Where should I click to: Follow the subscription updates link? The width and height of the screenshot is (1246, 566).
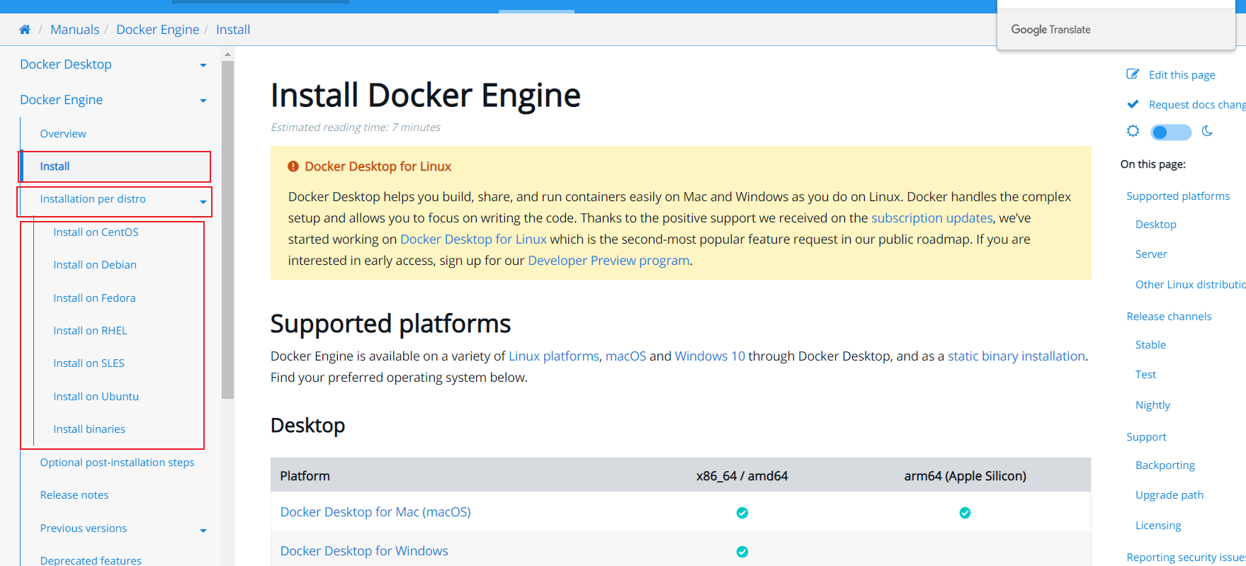(932, 218)
